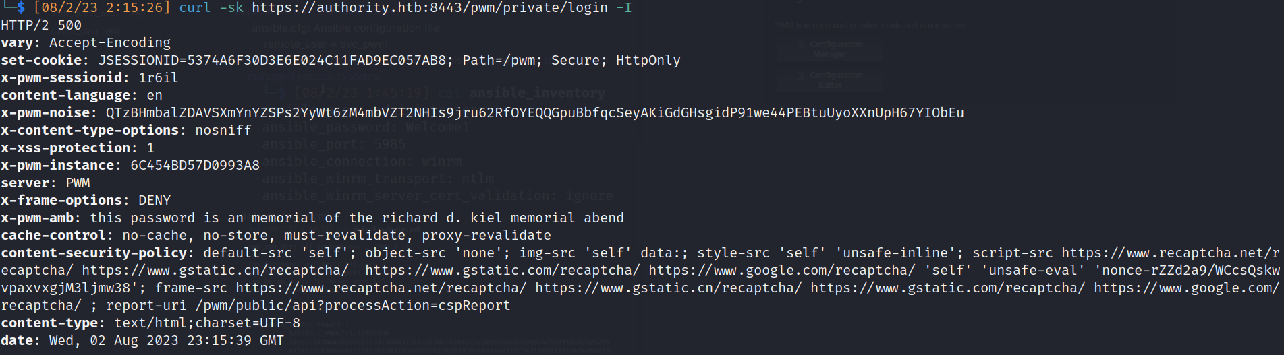
Task: Select the x-pwm-sessionid value 1r6il
Action: pyautogui.click(x=158, y=77)
